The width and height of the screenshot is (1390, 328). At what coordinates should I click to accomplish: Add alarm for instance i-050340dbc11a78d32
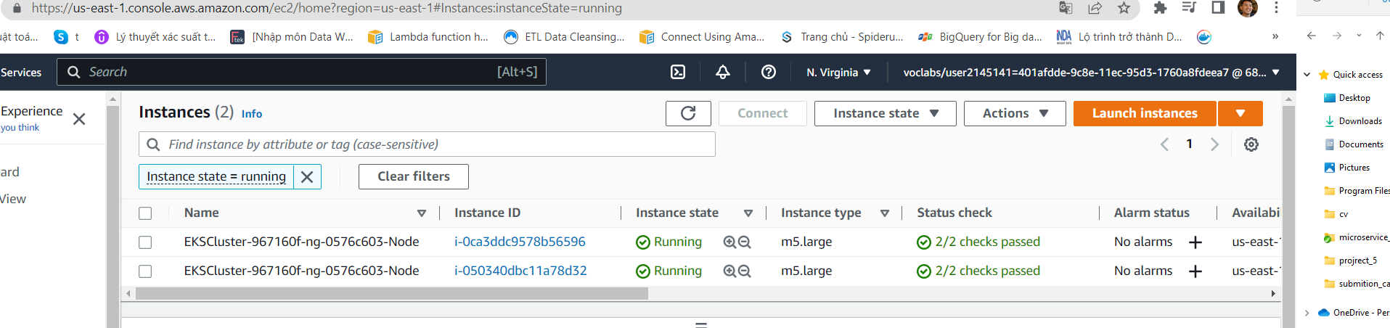pyautogui.click(x=1195, y=271)
